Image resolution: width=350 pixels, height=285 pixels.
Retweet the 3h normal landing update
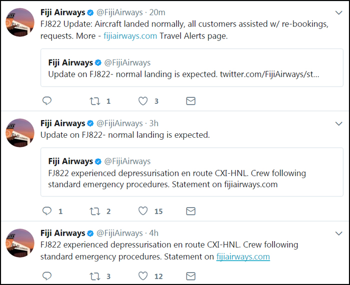95,211
